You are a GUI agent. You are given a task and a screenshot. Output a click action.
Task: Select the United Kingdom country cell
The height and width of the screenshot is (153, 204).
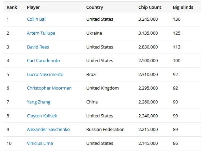pos(103,88)
